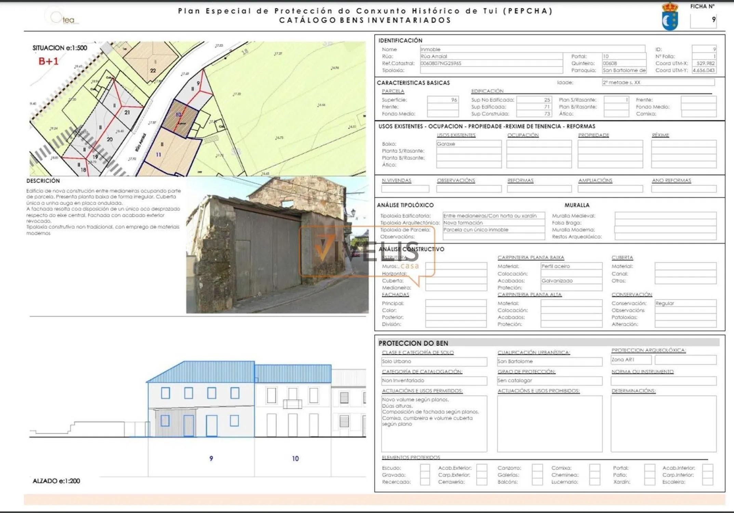
Task: Click the red B+1 marker on the map
Action: coord(49,61)
